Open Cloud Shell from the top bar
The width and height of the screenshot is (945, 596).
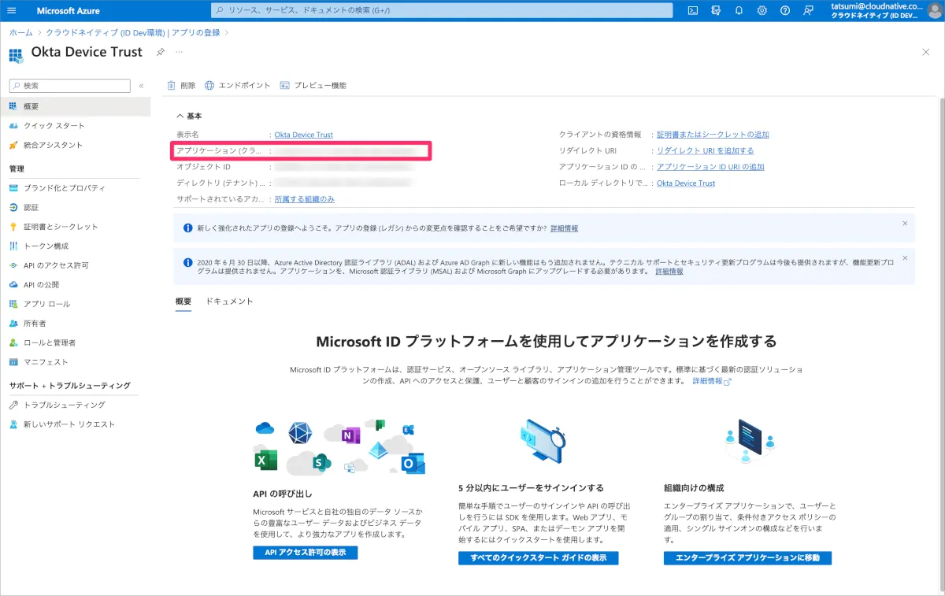click(693, 11)
